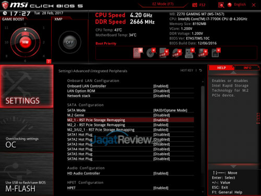This screenshot has height=196, width=261.
Task: Click the settings list scroll-down arrow
Action: pos(203,192)
